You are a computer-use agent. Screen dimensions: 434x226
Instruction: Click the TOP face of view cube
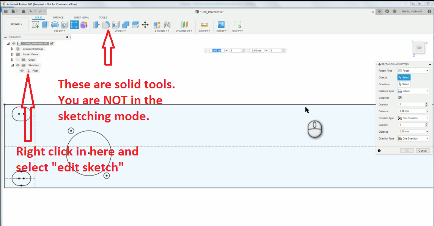coord(419,48)
